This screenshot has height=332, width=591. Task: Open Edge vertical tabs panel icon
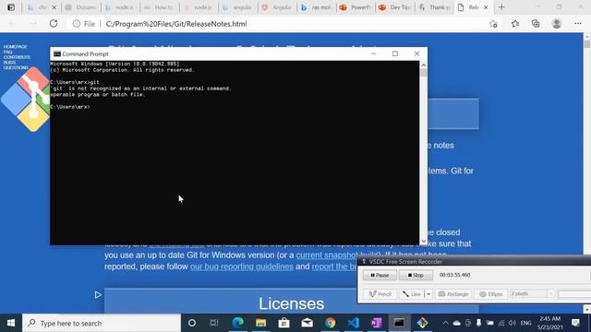pyautogui.click(x=11, y=7)
